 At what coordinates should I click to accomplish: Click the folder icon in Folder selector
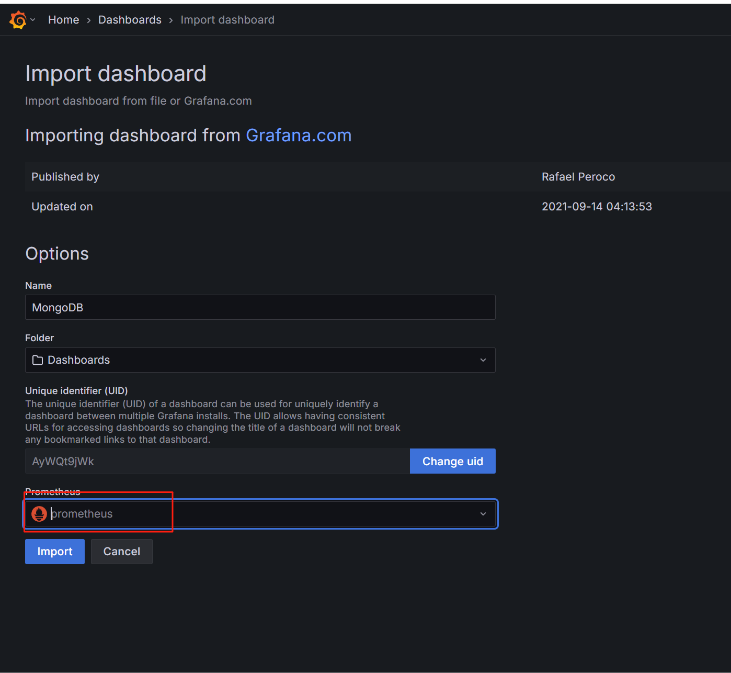click(38, 360)
